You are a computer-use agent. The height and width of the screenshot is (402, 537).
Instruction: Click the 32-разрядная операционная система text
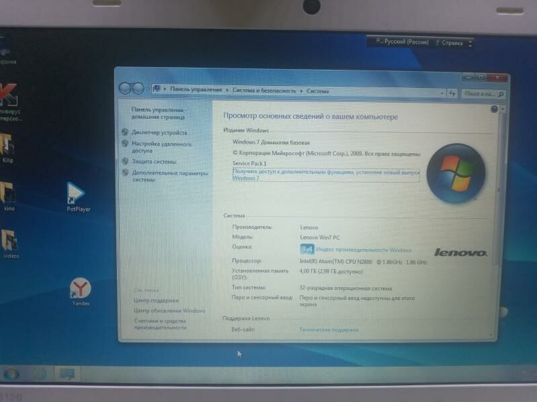(x=345, y=288)
